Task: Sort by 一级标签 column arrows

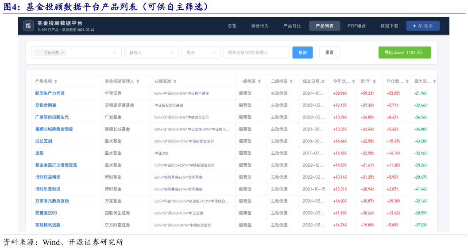Action: [259, 81]
